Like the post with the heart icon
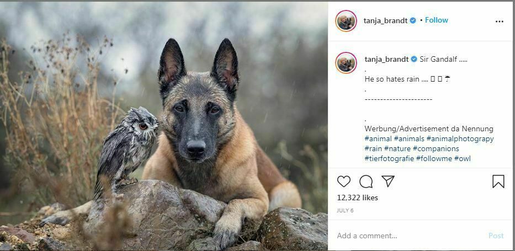Image resolution: width=515 pixels, height=251 pixels. pos(344,181)
